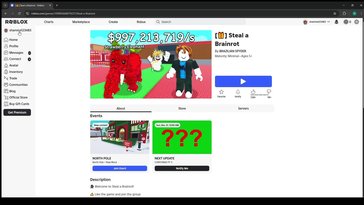The image size is (364, 205).
Task: Click the like/dislike ratio bar
Action: 261,95
